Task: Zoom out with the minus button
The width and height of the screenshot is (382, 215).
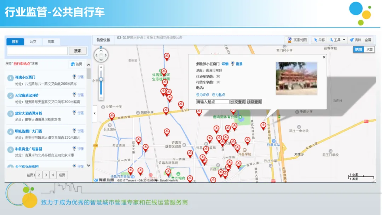Action: pos(101,98)
